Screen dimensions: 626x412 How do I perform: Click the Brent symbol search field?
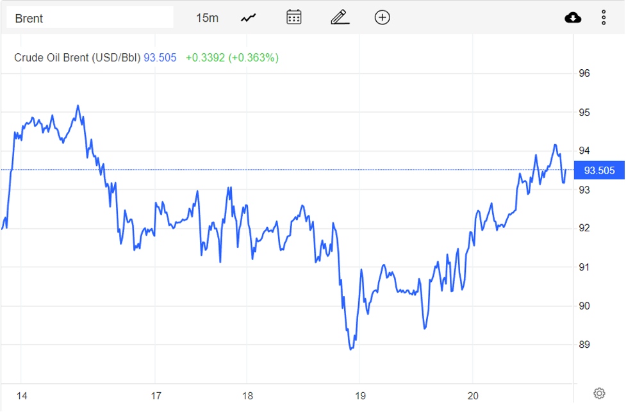click(90, 18)
